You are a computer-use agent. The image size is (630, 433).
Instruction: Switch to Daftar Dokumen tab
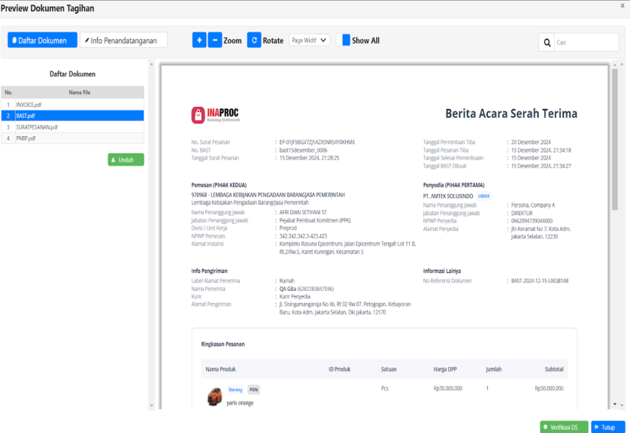pos(39,41)
